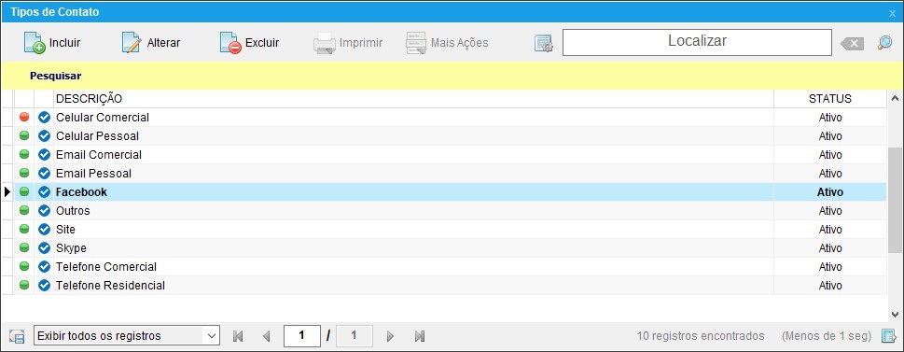Click green status dot of Outros row
The image size is (904, 352).
24,211
